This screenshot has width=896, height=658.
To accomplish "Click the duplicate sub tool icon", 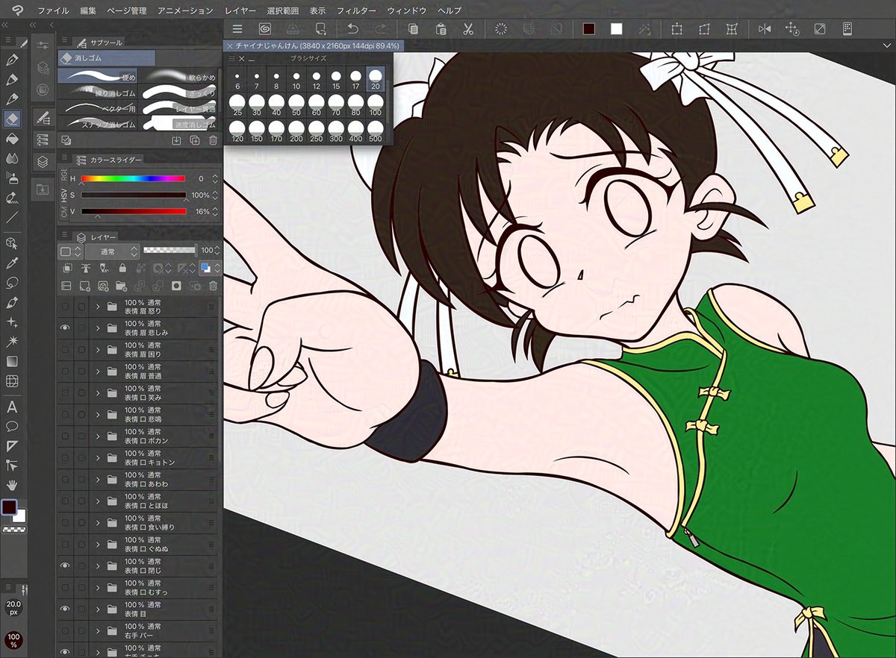I will (x=195, y=140).
